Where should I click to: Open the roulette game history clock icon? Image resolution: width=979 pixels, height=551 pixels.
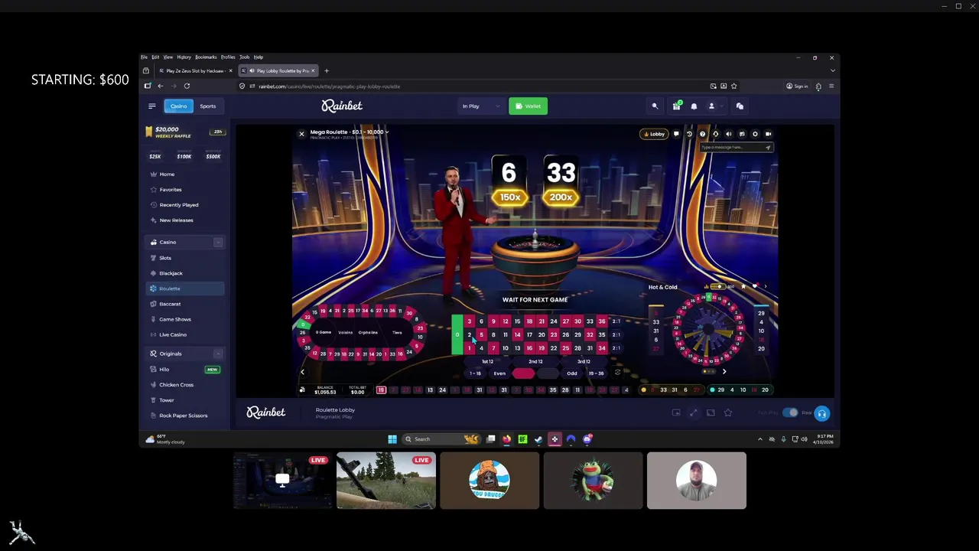pos(689,134)
